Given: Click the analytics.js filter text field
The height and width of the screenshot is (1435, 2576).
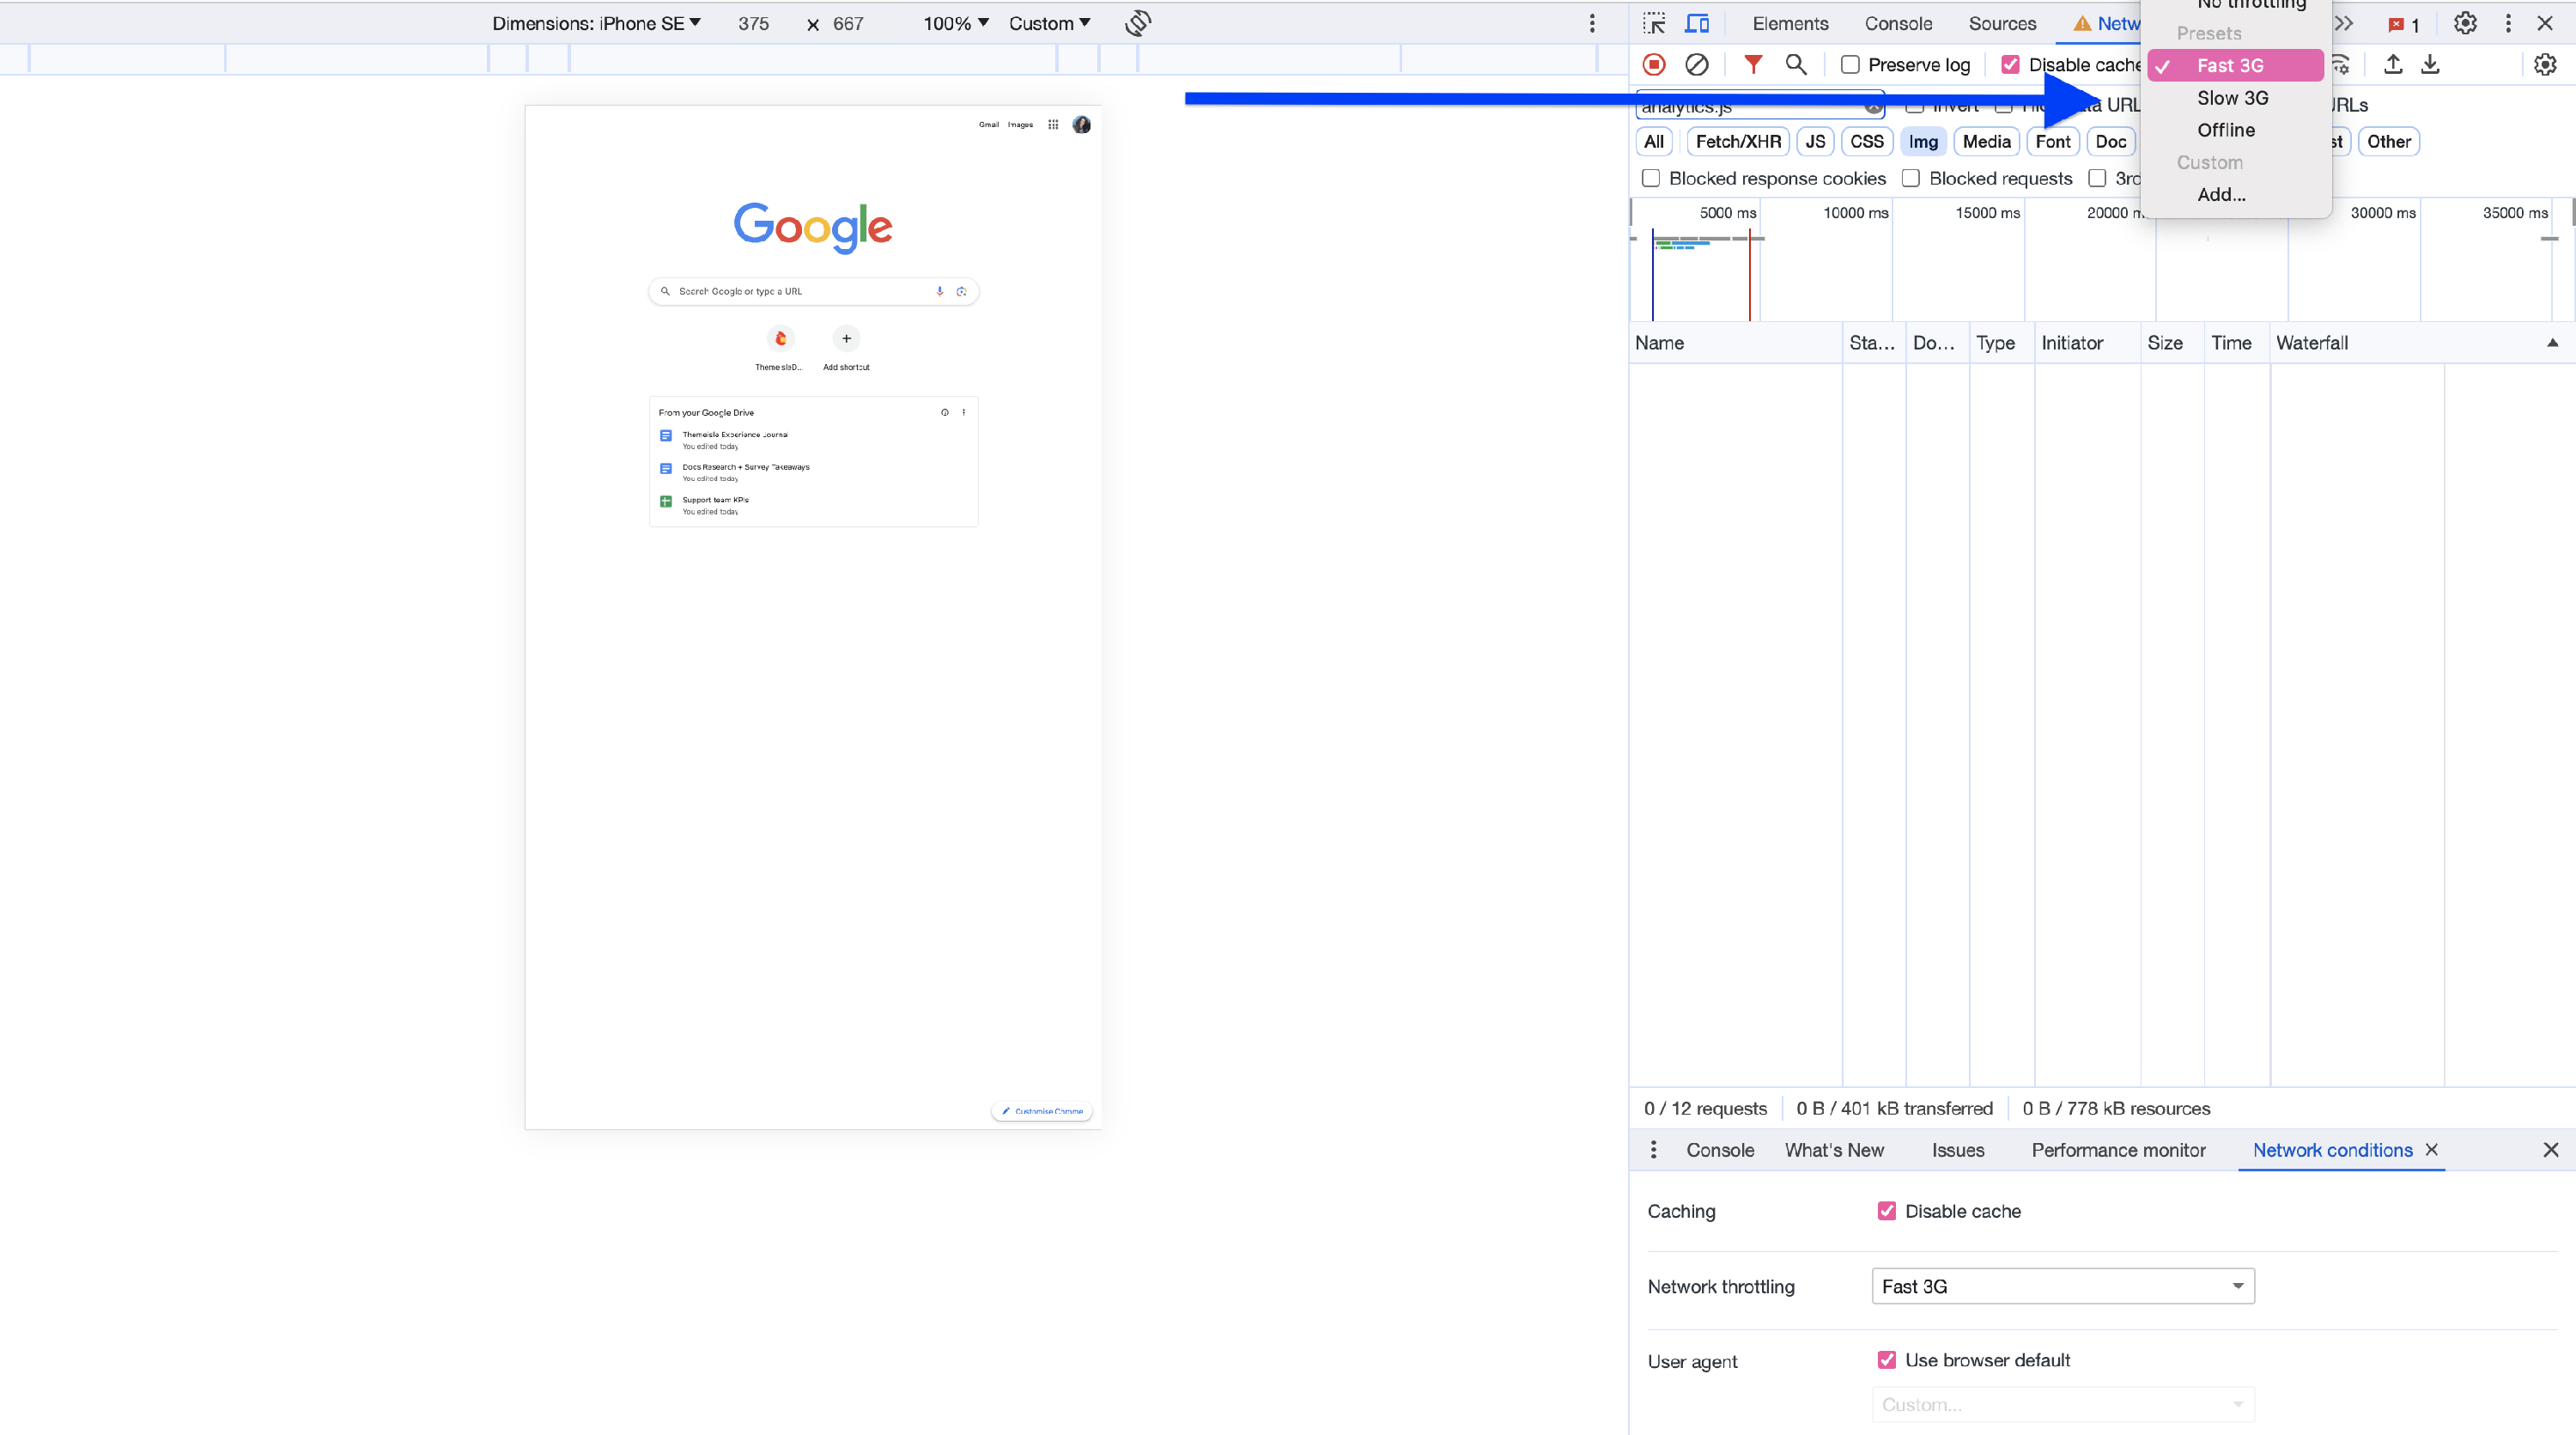Looking at the screenshot, I should [1750, 106].
